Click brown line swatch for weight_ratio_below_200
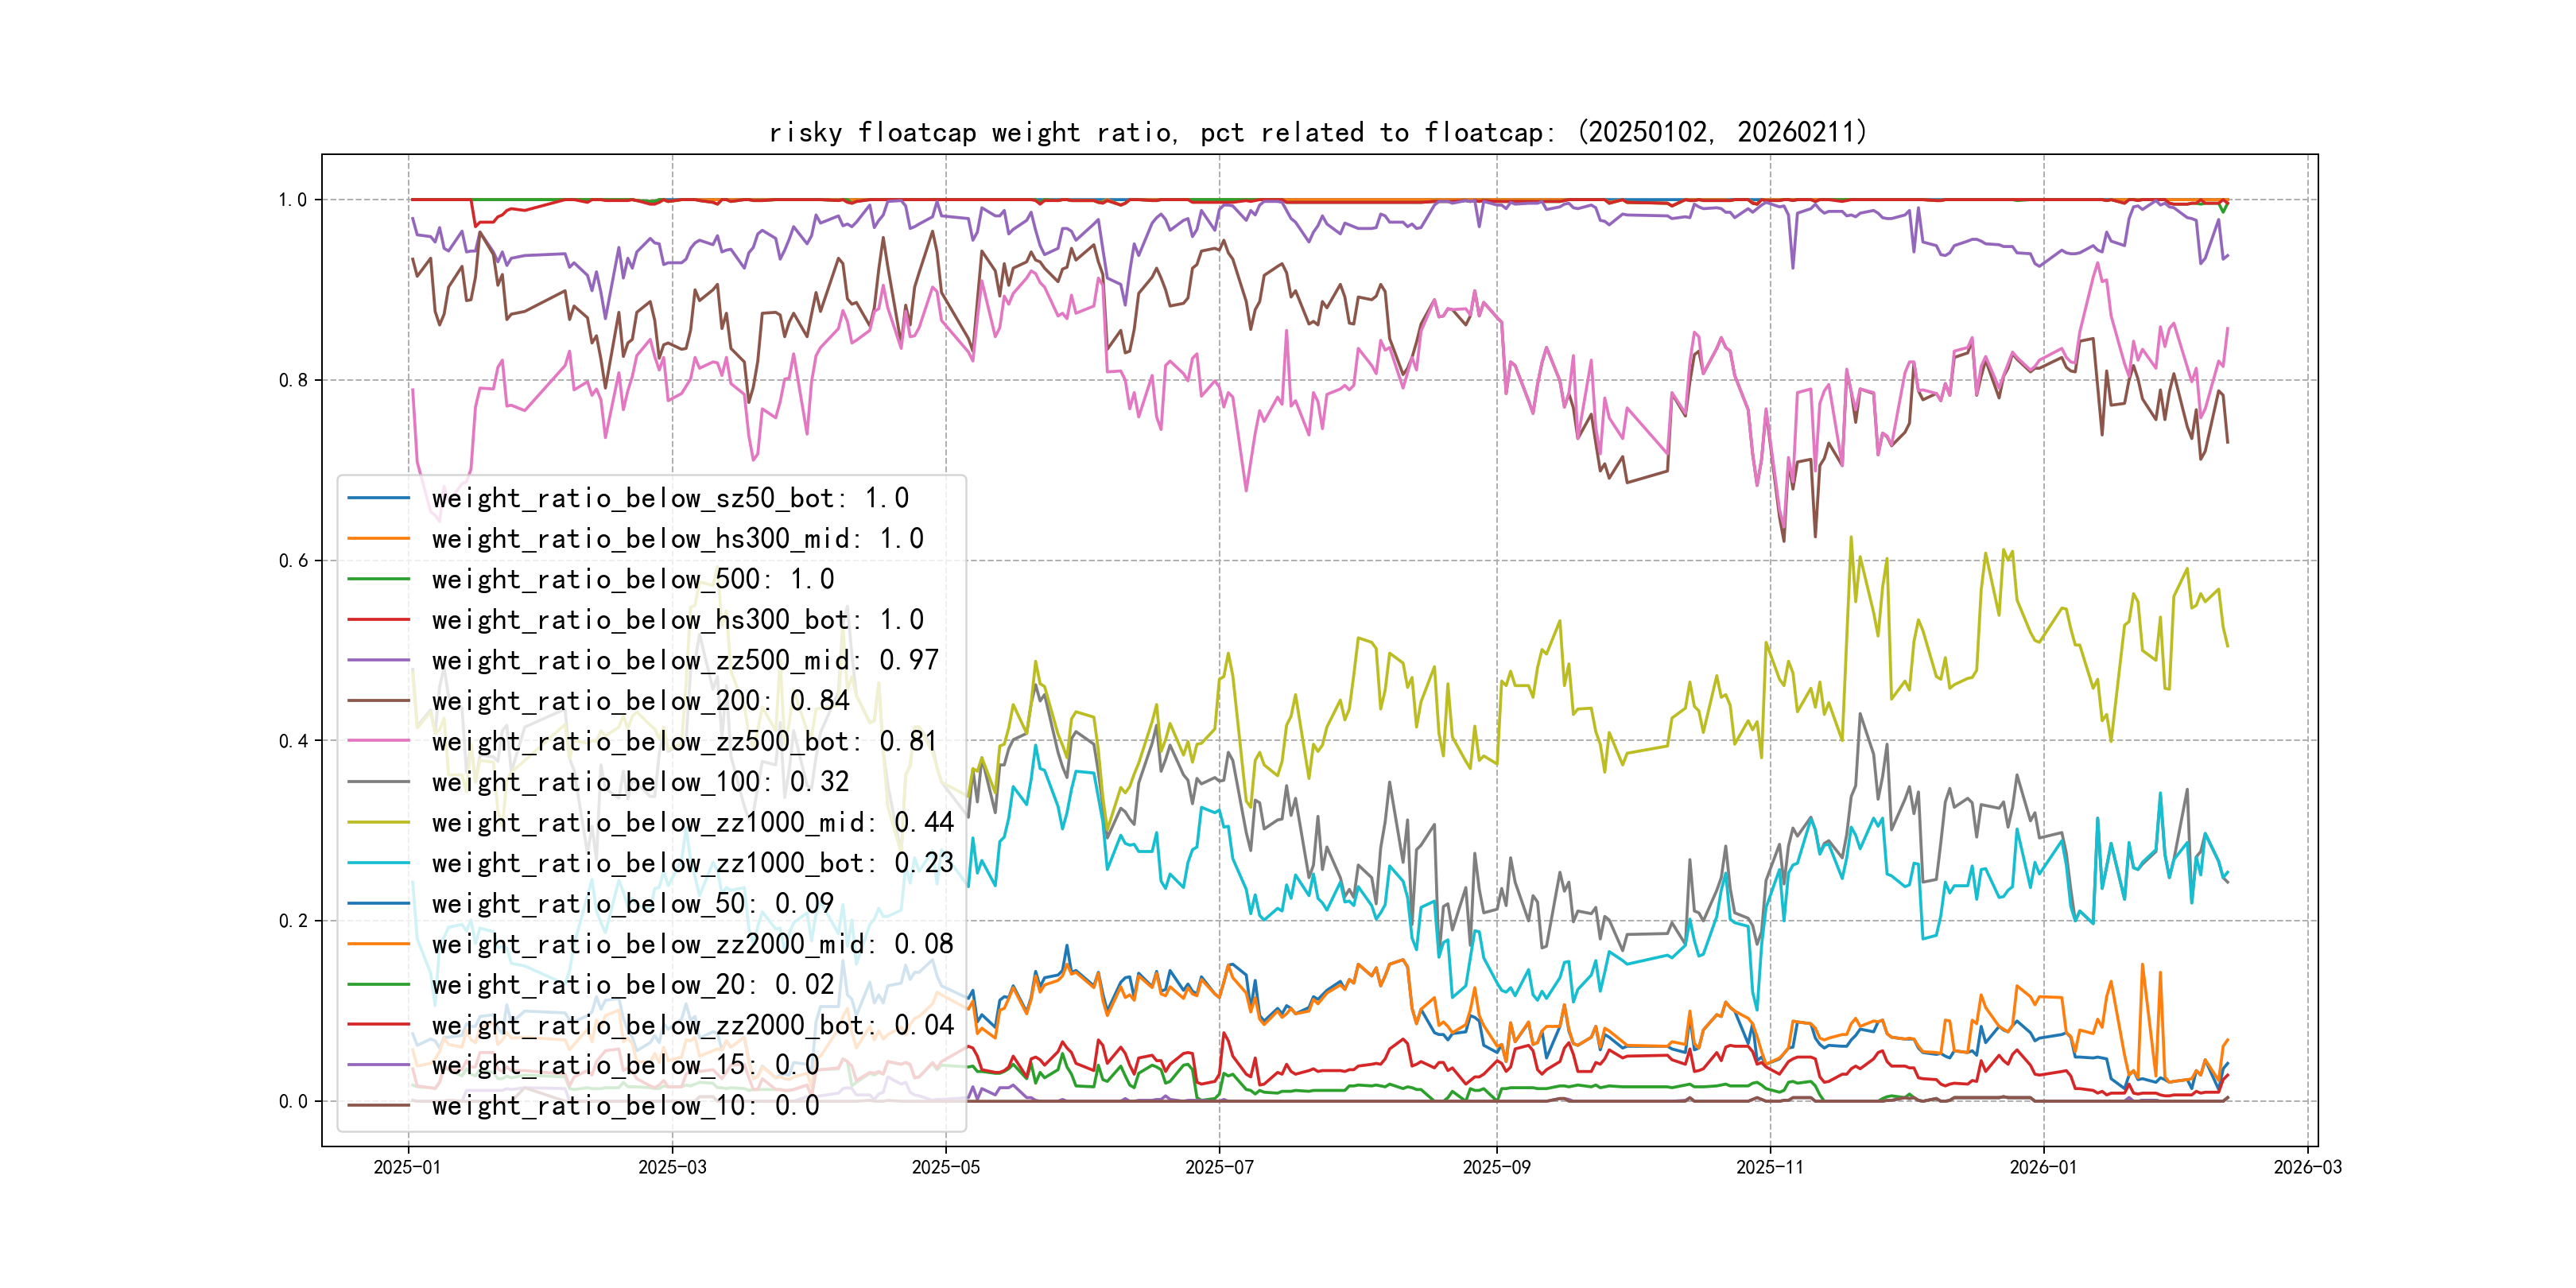Screen dimensions: 2576x1288 click(378, 701)
